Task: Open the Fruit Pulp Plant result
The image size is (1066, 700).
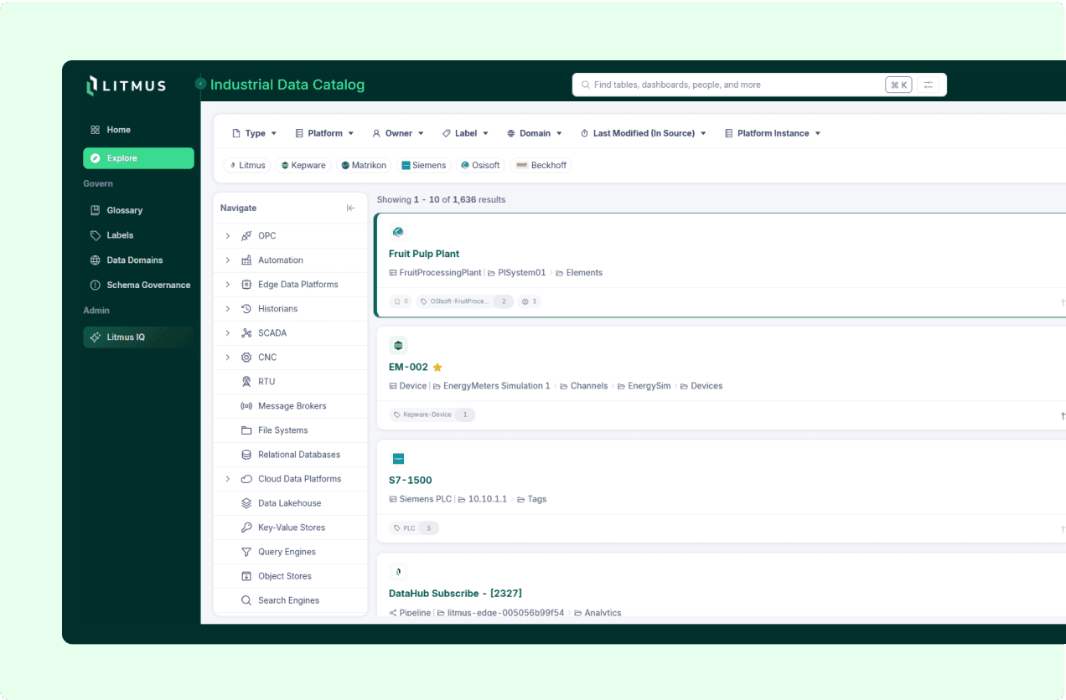Action: coord(424,254)
